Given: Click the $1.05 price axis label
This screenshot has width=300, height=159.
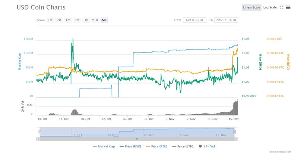Looking at the screenshot, I should tap(246, 53).
